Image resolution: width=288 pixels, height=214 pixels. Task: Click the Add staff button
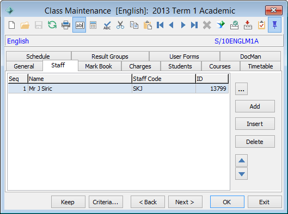[255, 106]
